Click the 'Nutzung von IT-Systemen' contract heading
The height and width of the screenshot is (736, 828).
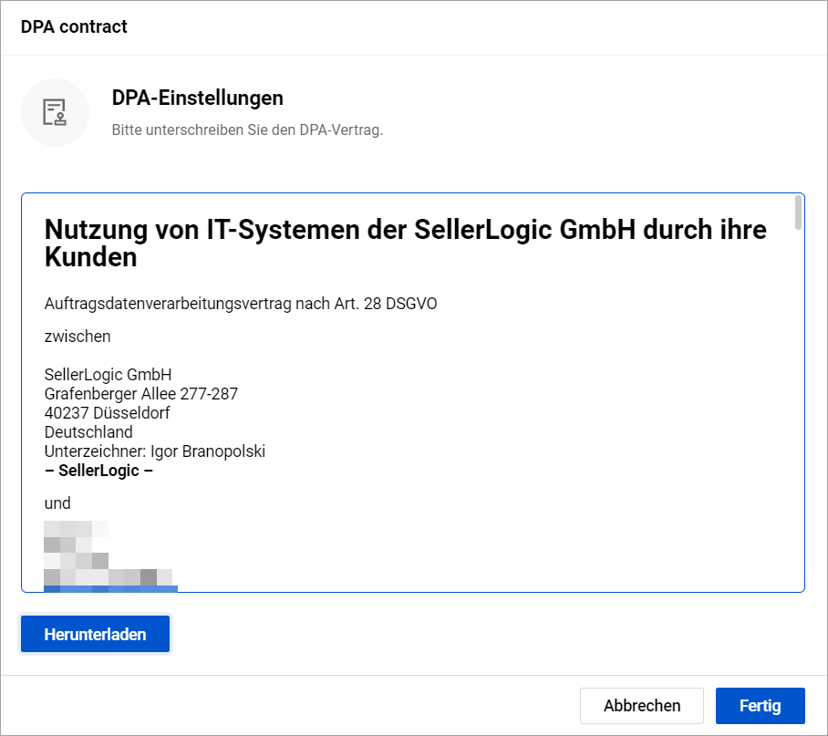click(405, 244)
